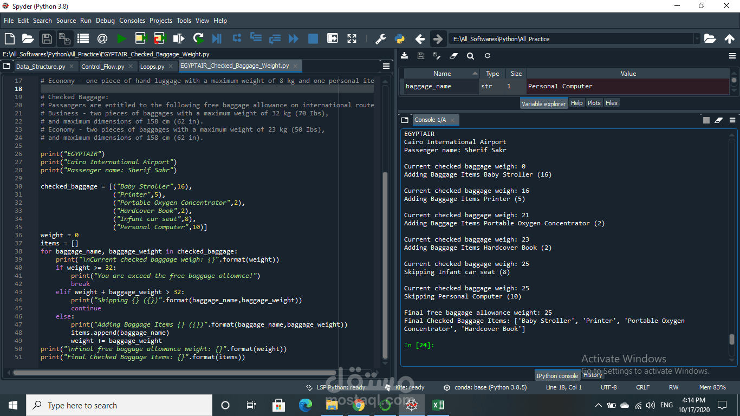Create a new file with toolbar icon
The image size is (740, 416).
pos(10,38)
